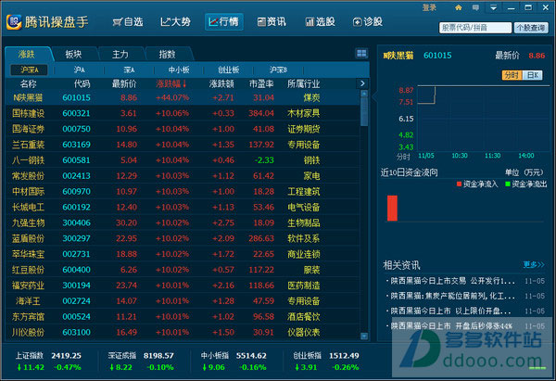Click the Tencent app logo icon

click(x=14, y=22)
